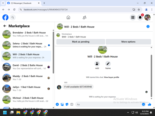Open the $969 Marketplace listing banner
The width and height of the screenshot is (155, 116).
point(104,36)
